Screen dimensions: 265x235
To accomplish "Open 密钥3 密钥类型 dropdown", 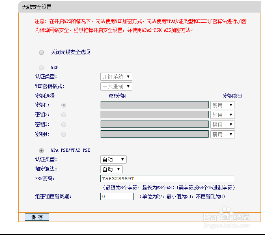I will [x=222, y=125].
